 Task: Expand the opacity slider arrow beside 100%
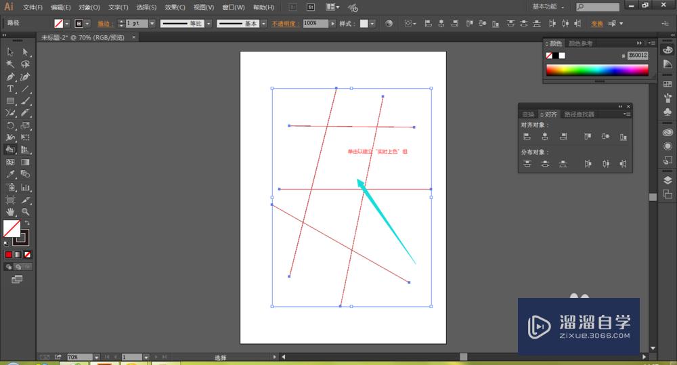pyautogui.click(x=332, y=23)
